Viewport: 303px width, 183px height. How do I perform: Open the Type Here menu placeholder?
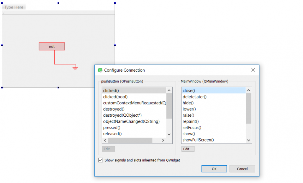(x=14, y=7)
